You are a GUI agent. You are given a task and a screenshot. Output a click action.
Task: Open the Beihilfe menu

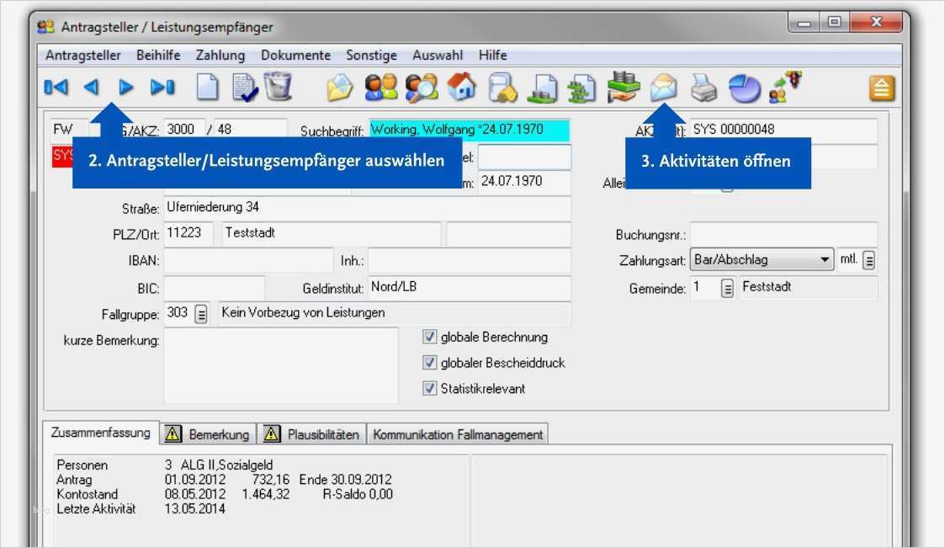tap(158, 55)
